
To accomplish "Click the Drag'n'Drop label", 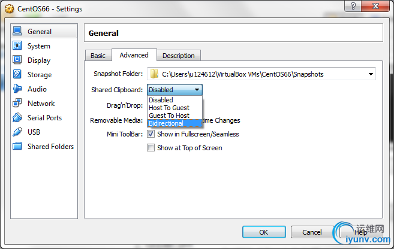I will [125, 105].
